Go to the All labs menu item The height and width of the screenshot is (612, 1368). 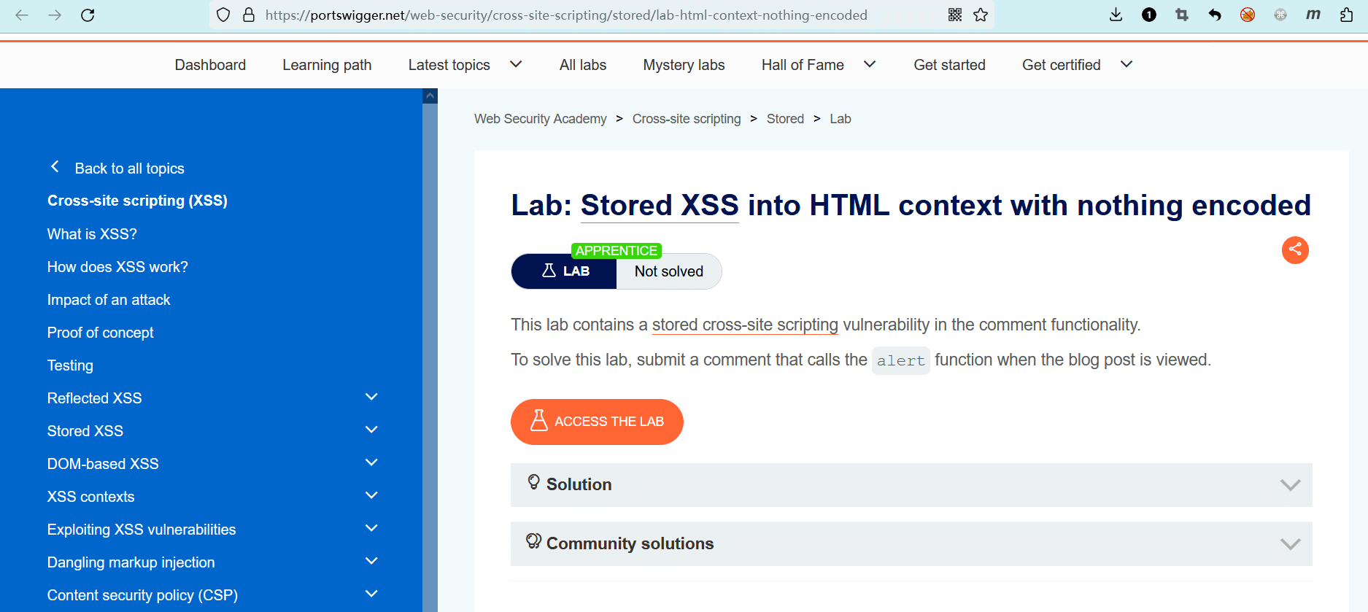pos(582,65)
